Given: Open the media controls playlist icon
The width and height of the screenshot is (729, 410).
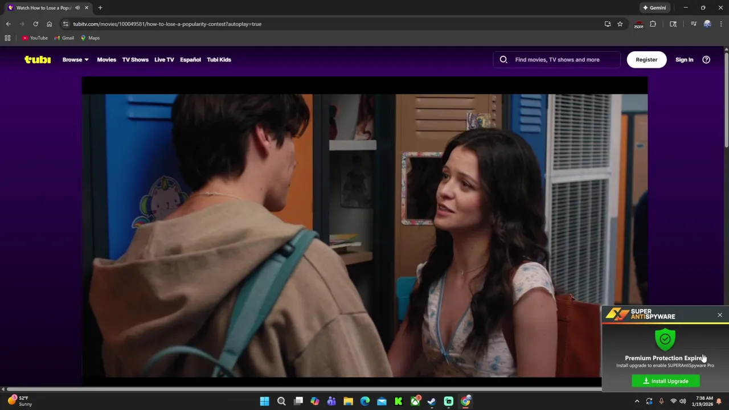Looking at the screenshot, I should point(693,24).
